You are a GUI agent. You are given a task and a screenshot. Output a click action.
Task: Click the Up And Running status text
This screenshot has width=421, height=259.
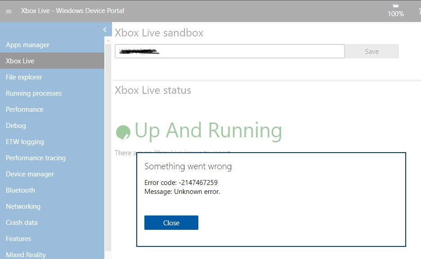[x=208, y=131]
